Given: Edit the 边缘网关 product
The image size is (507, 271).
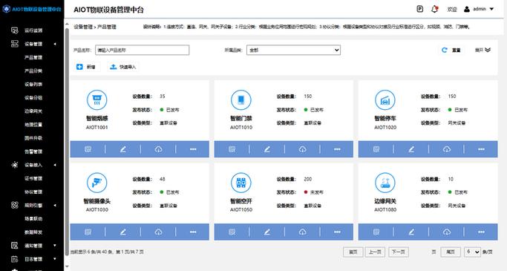Looking at the screenshot, I should tap(411, 232).
